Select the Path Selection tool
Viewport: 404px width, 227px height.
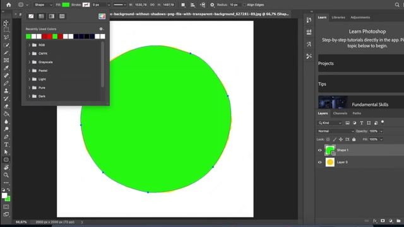tap(6, 152)
